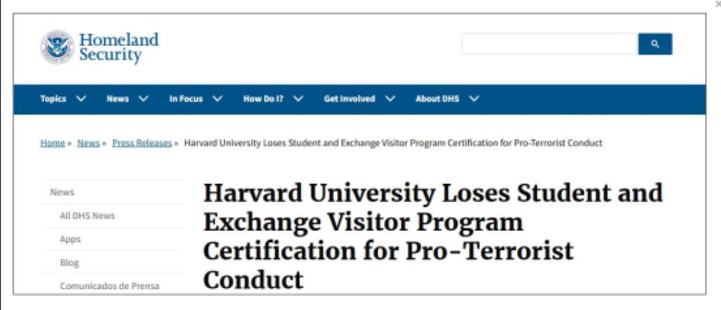Open the How Do I? chevron

[298, 99]
